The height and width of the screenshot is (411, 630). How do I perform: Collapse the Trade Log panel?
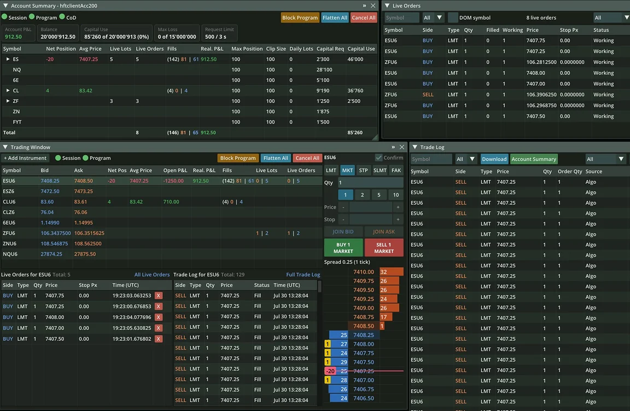[415, 147]
